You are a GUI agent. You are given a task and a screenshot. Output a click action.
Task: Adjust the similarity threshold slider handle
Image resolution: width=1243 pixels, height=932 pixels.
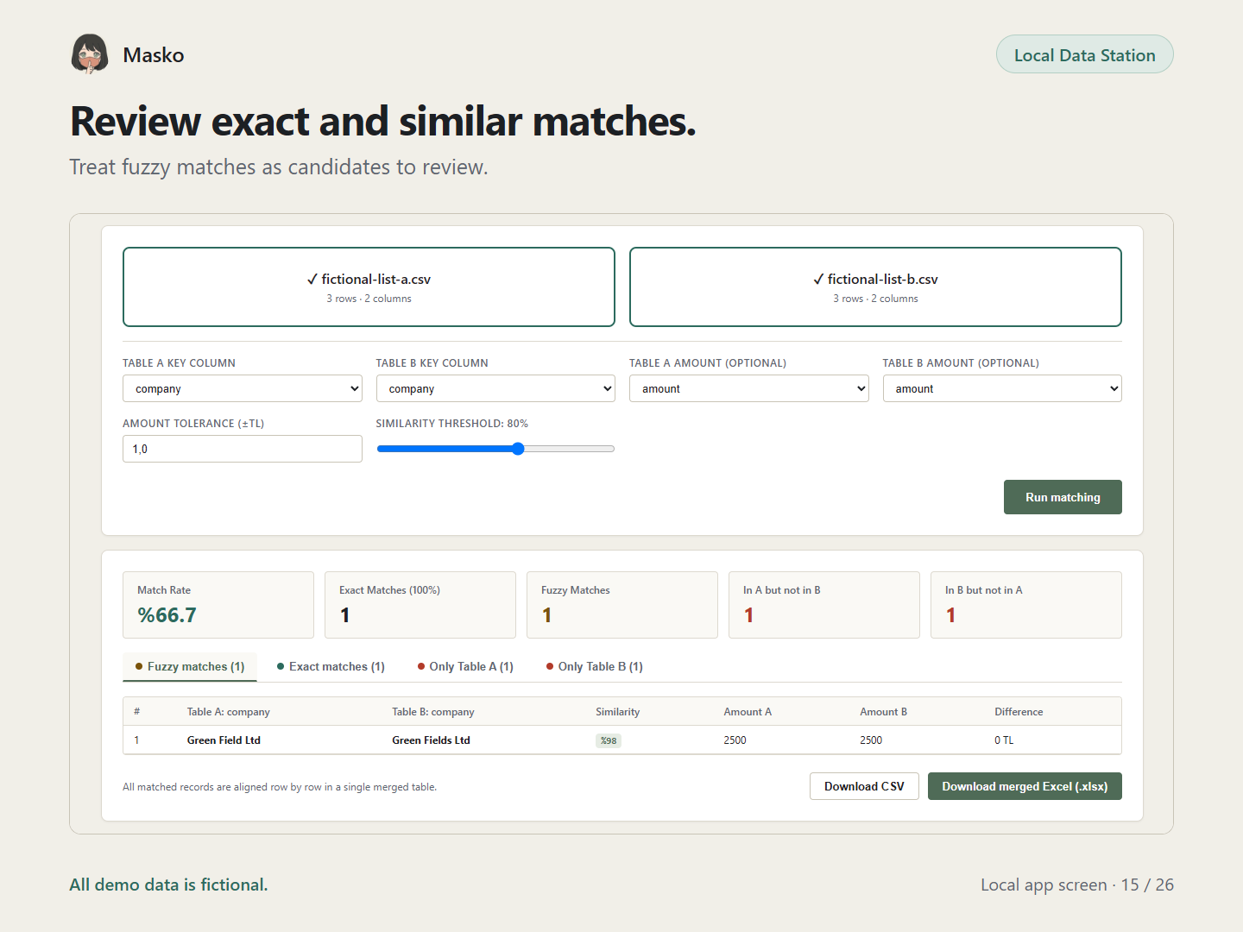518,449
